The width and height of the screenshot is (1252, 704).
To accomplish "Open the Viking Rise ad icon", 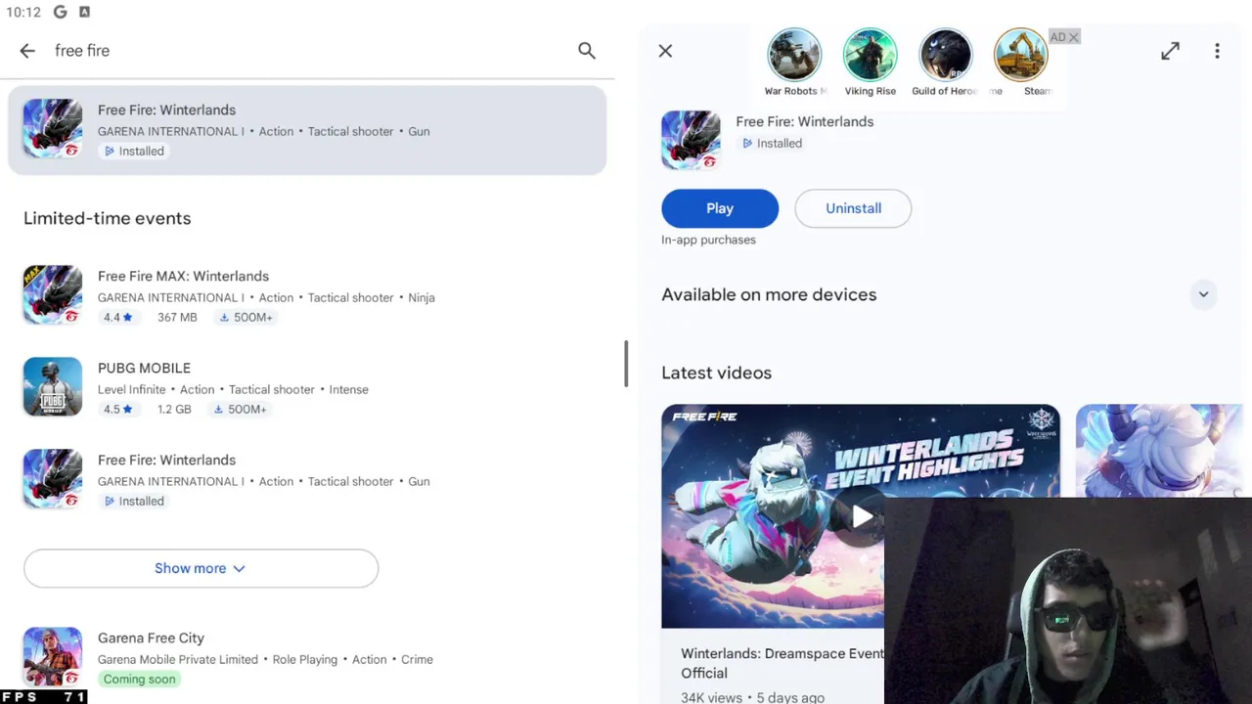I will coord(871,55).
